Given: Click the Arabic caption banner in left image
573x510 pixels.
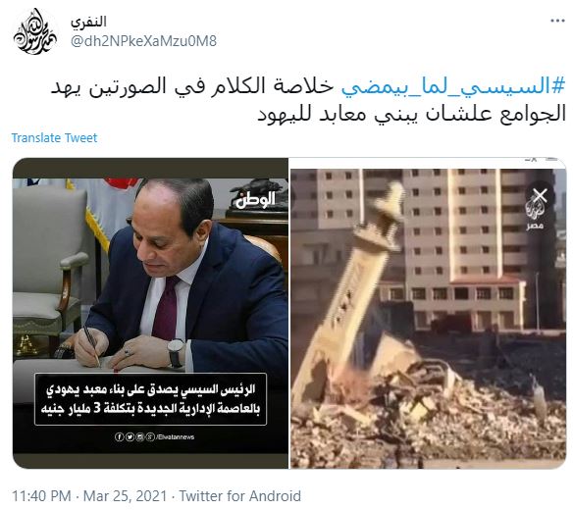Looking at the screenshot, I should [150, 399].
